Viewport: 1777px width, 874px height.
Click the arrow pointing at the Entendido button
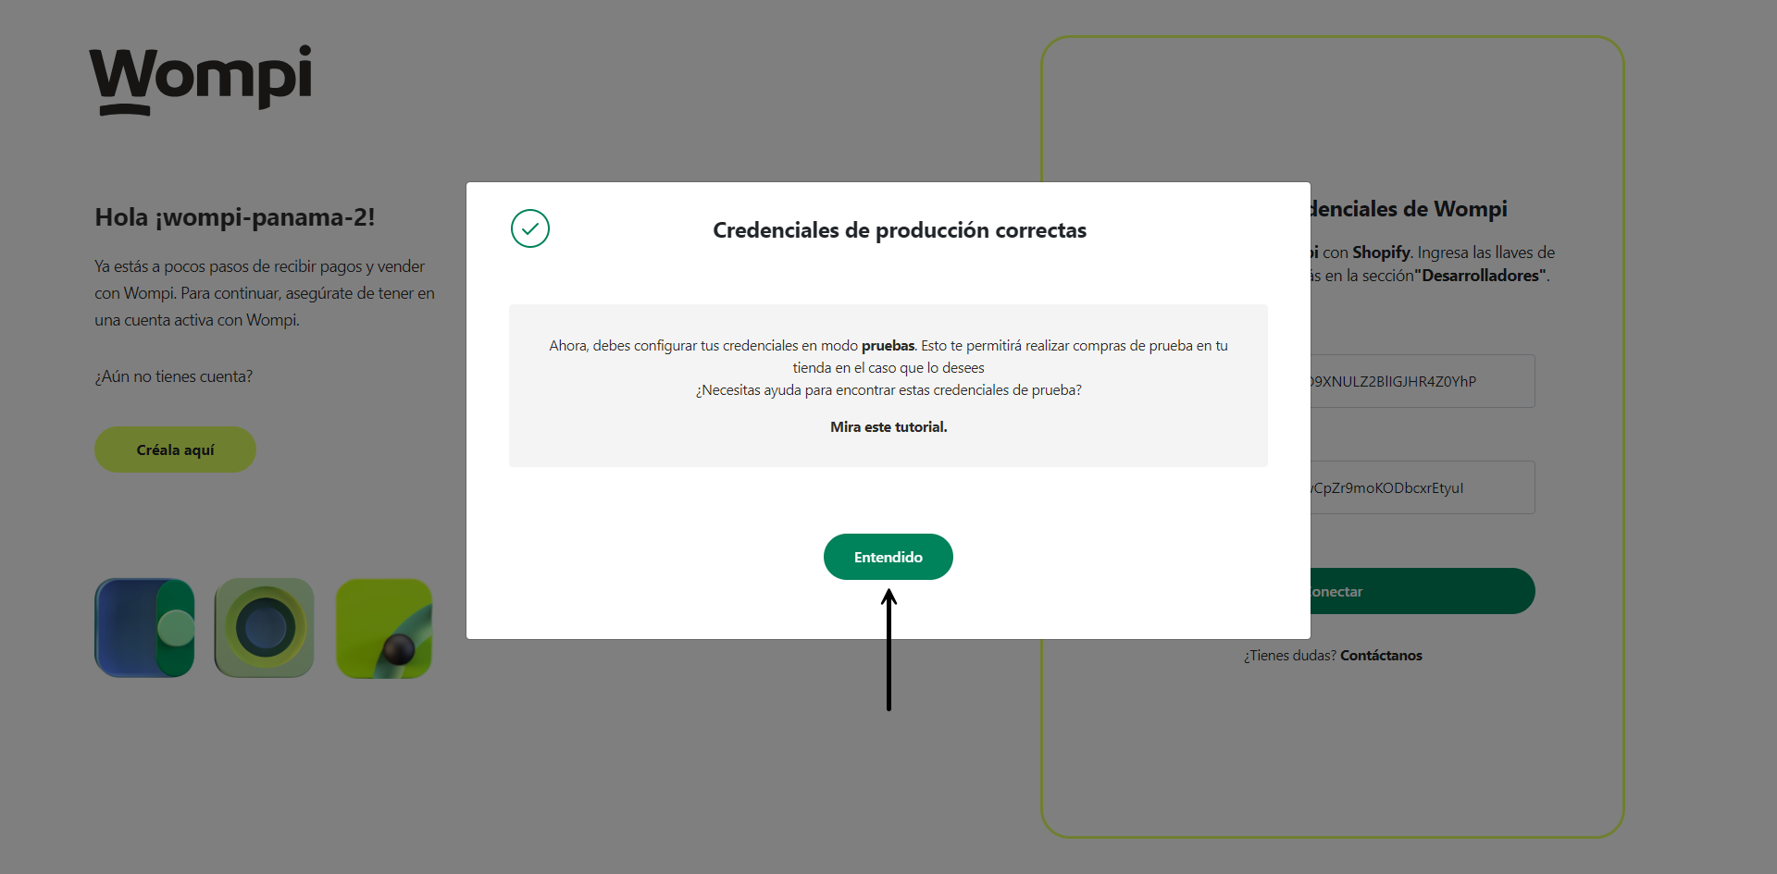[x=888, y=647]
